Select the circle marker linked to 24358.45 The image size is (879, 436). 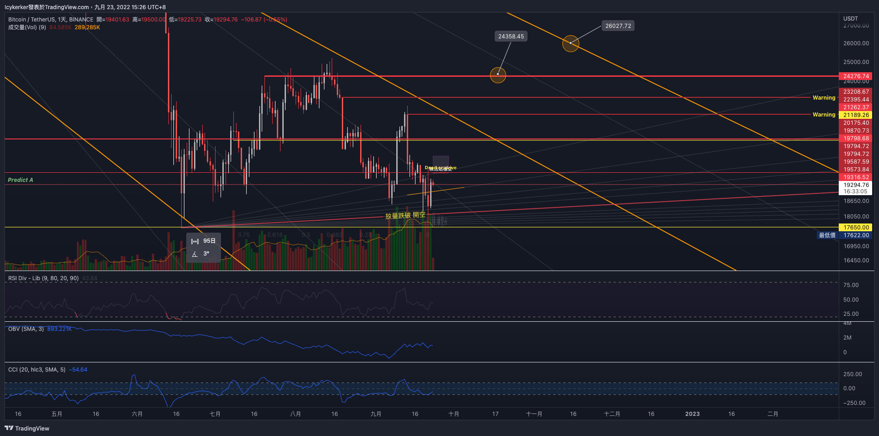point(498,75)
